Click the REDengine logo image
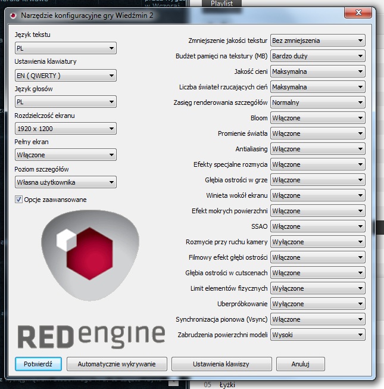The height and width of the screenshot is (389, 384). pyautogui.click(x=90, y=280)
